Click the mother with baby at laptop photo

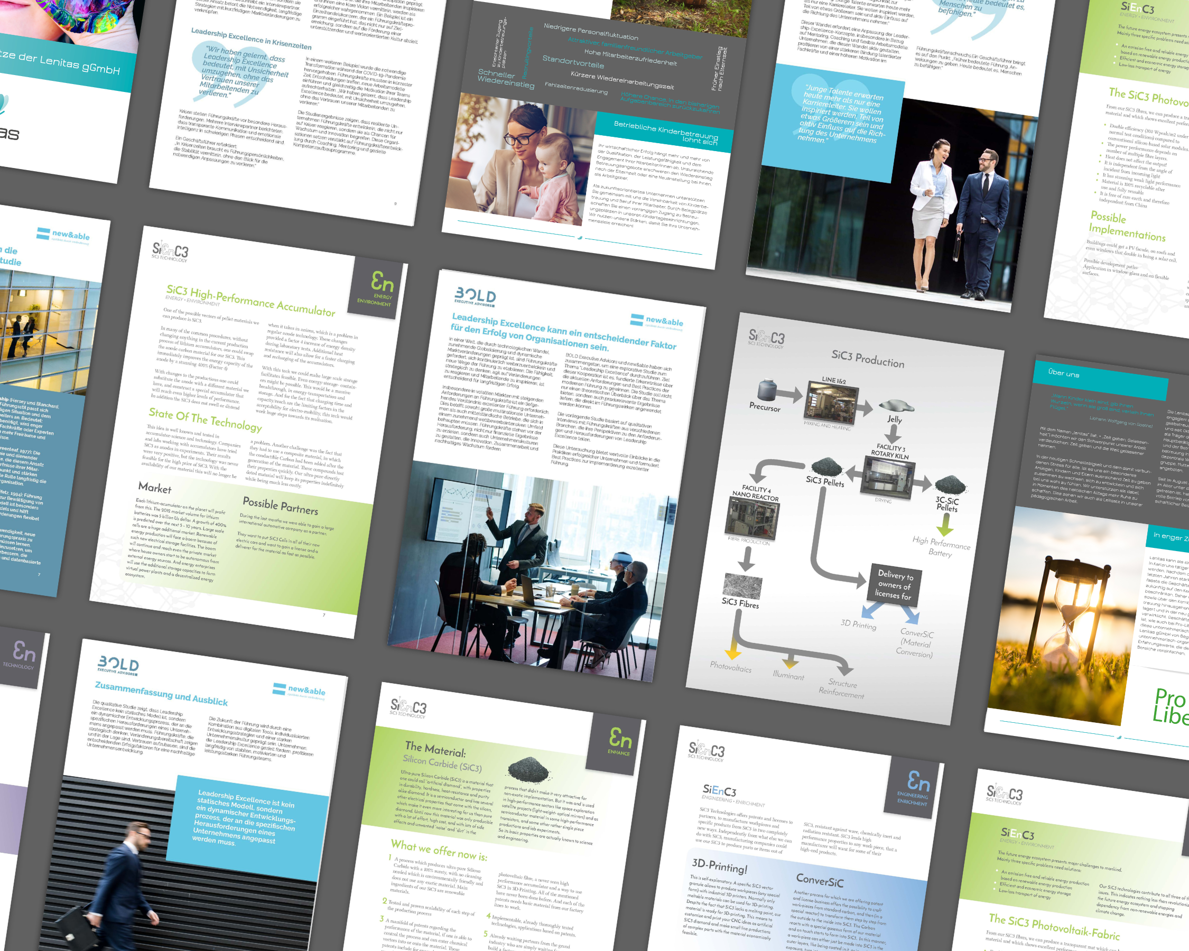[522, 160]
